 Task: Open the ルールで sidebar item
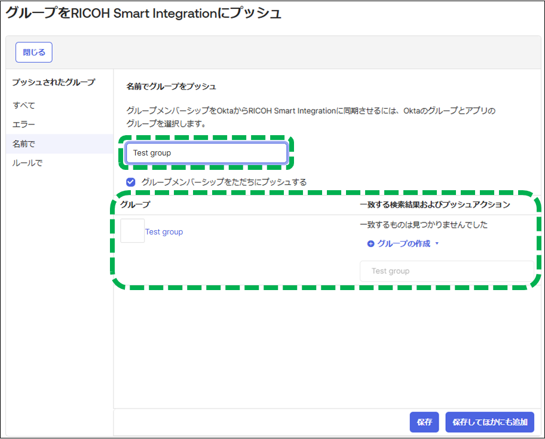(x=27, y=163)
